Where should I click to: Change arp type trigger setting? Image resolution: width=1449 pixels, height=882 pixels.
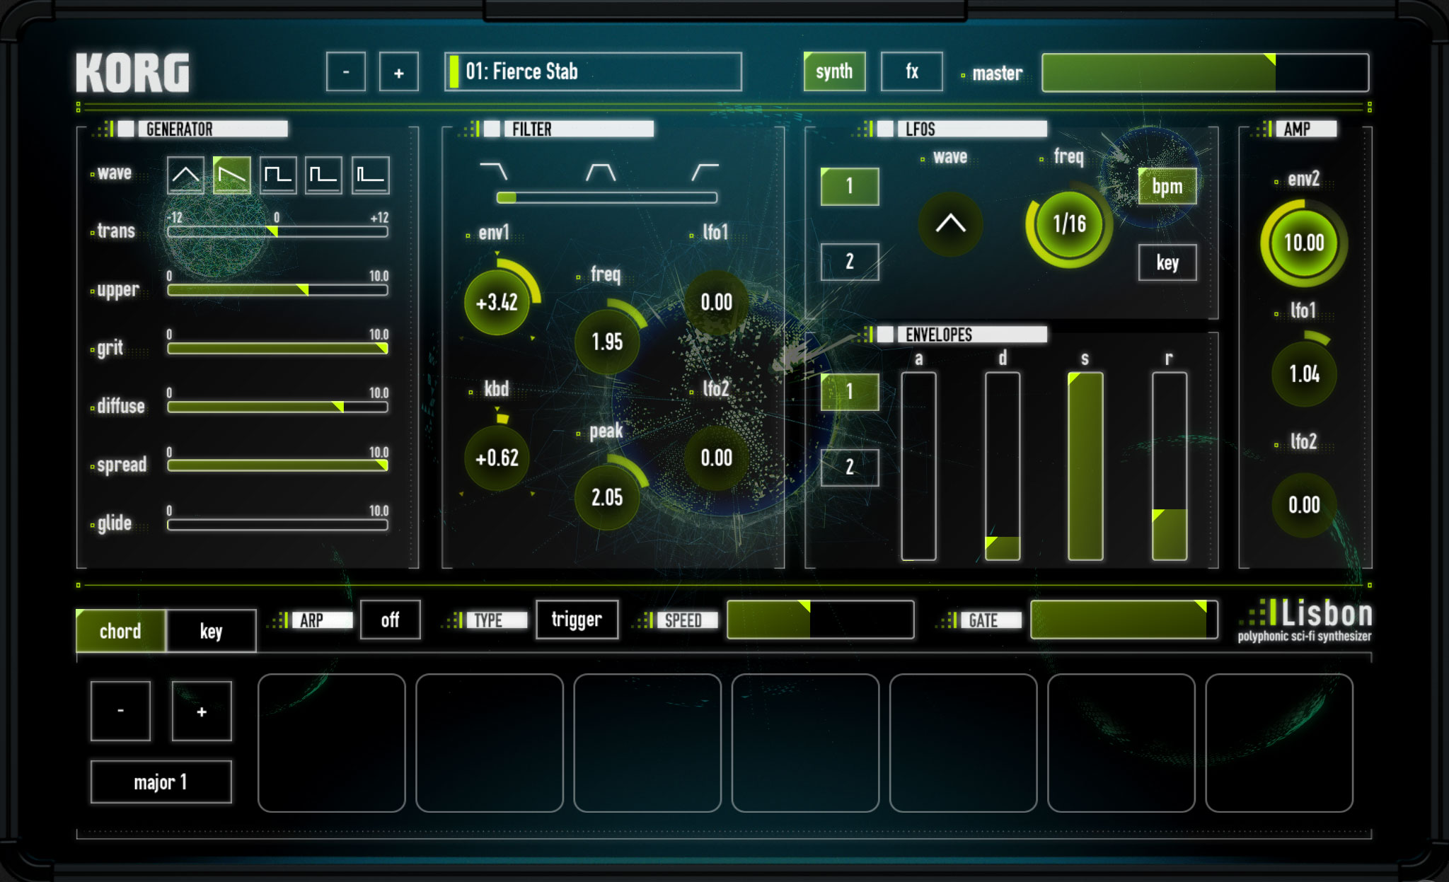coord(577,620)
